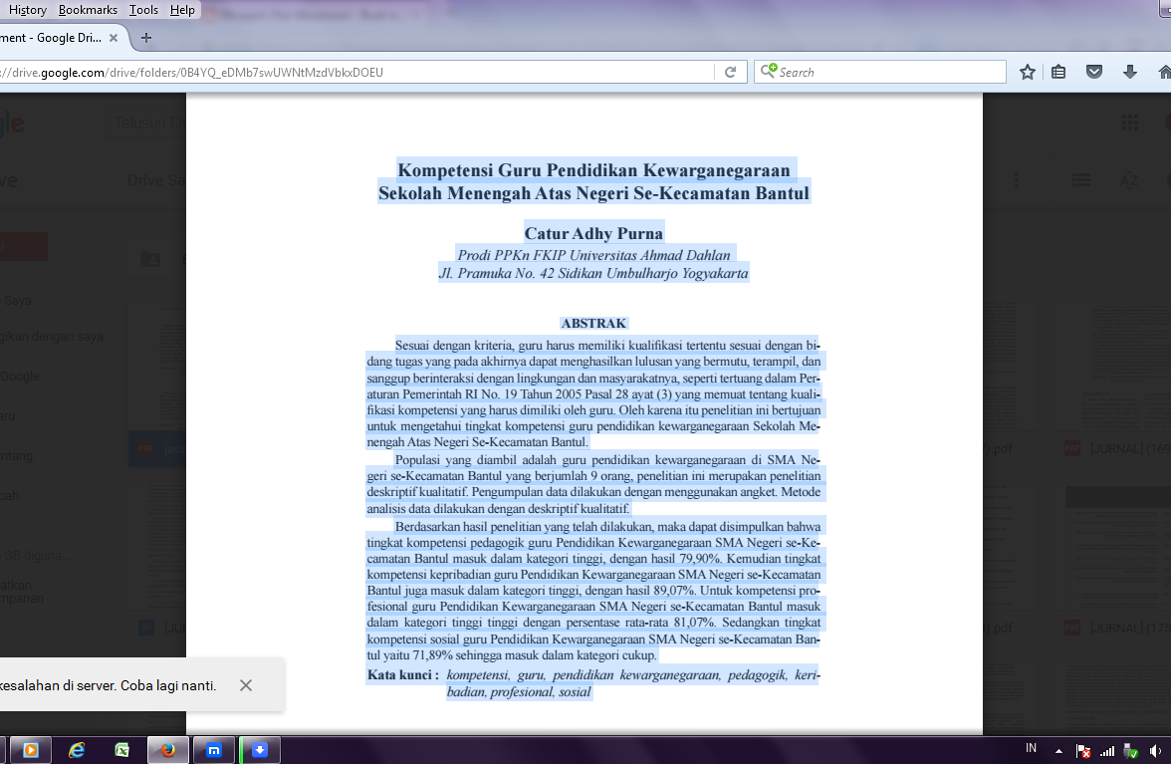
Task: Open the volume speaker icon
Action: click(x=1155, y=751)
